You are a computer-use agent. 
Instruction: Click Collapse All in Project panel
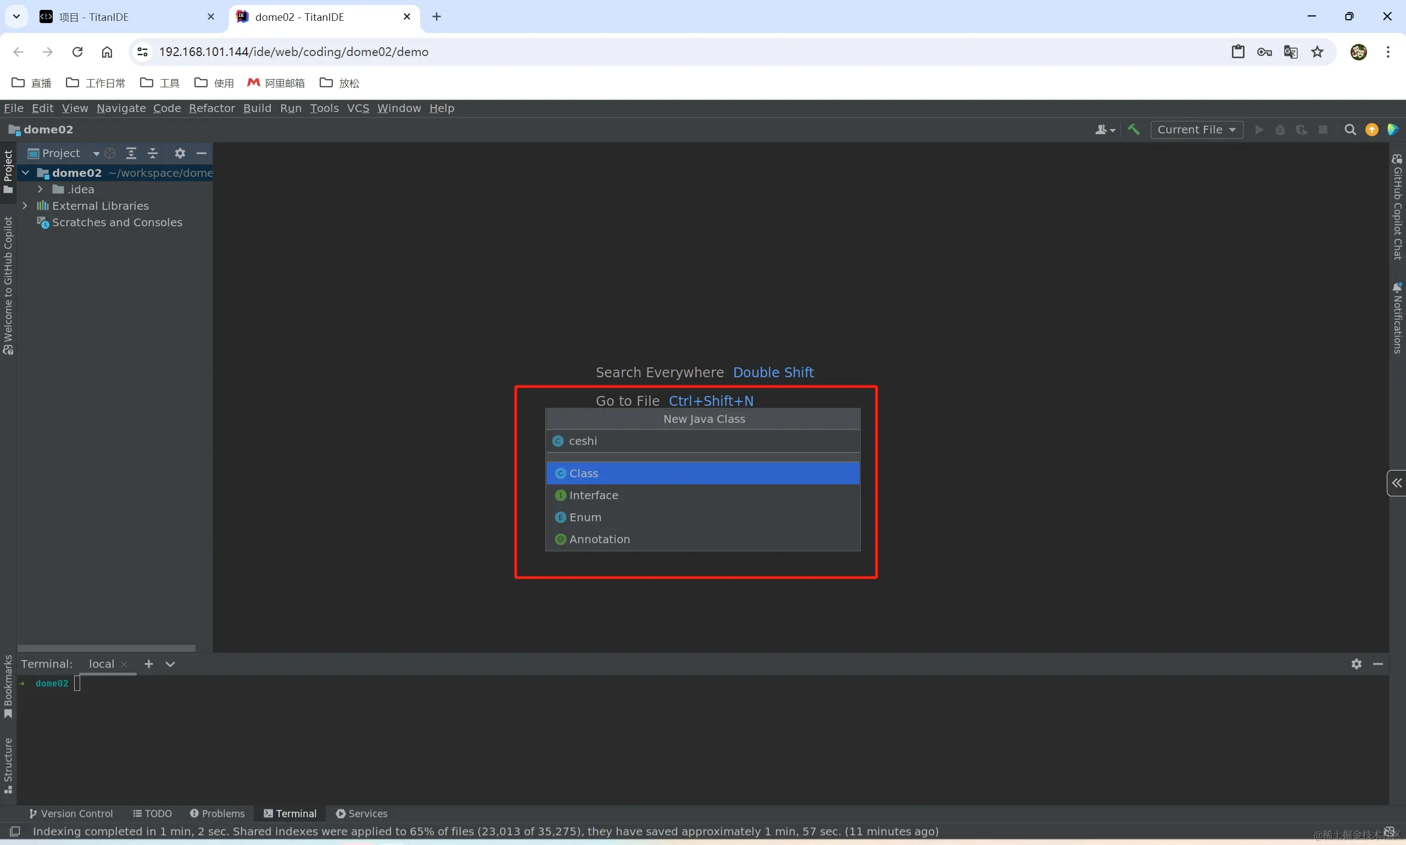[153, 153]
